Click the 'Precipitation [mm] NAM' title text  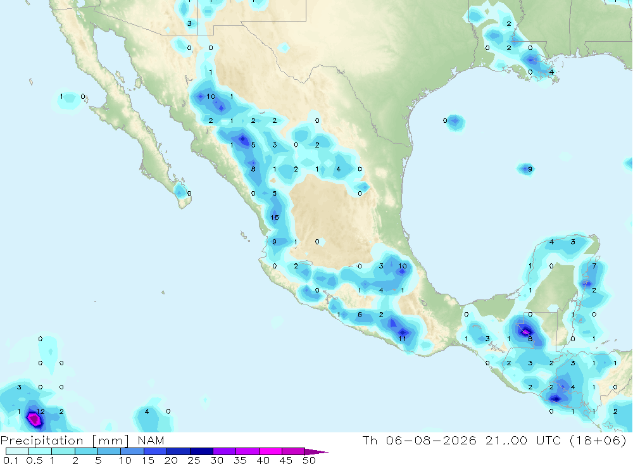click(82, 440)
